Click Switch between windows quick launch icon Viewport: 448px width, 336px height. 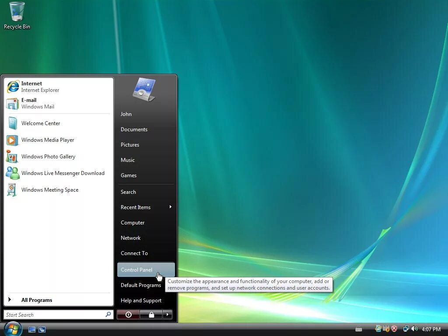pyautogui.click(x=42, y=330)
